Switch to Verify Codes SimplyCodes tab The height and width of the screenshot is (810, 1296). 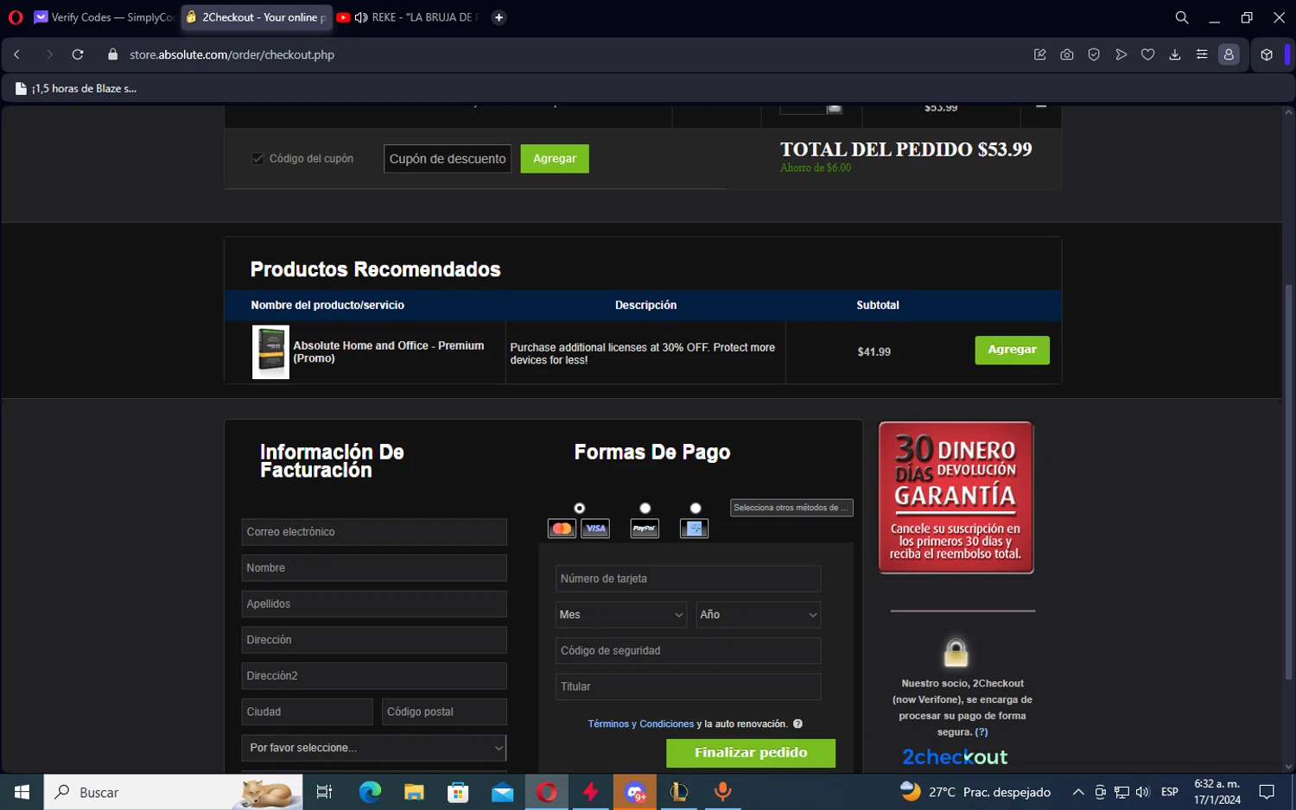[104, 17]
